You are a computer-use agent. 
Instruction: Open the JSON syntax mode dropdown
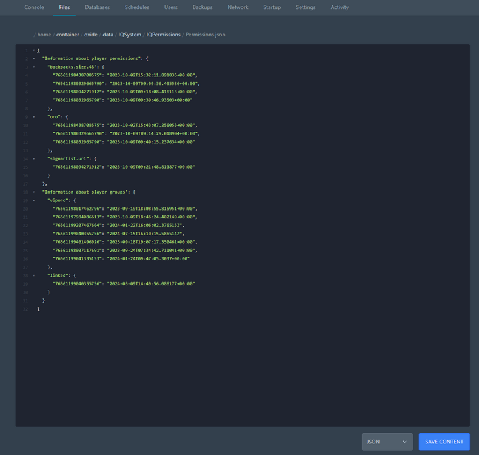click(x=387, y=442)
